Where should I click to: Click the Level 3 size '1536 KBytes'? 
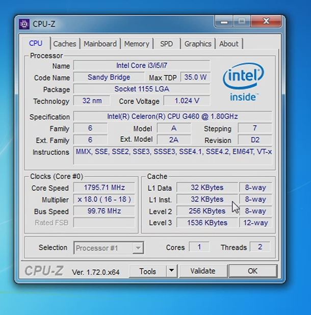click(207, 223)
